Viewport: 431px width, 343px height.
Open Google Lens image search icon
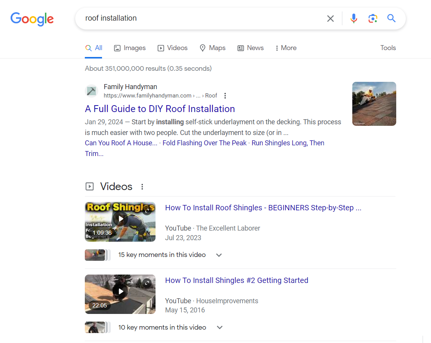tap(373, 18)
